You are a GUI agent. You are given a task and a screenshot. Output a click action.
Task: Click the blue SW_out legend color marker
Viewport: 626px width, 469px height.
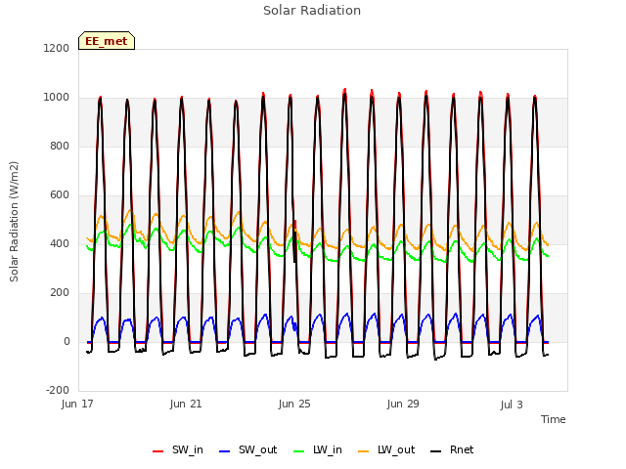point(225,451)
